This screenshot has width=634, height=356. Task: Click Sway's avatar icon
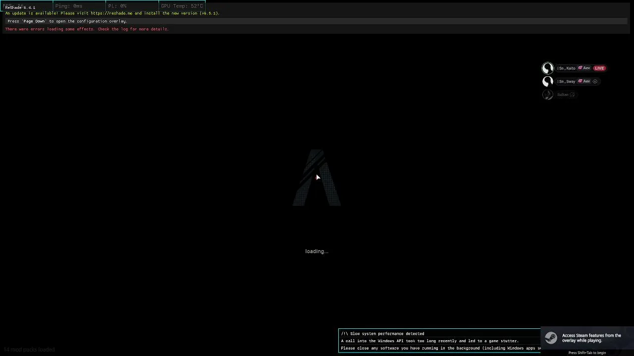547,82
